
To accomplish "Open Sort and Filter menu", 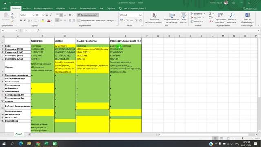I will 220,18.
